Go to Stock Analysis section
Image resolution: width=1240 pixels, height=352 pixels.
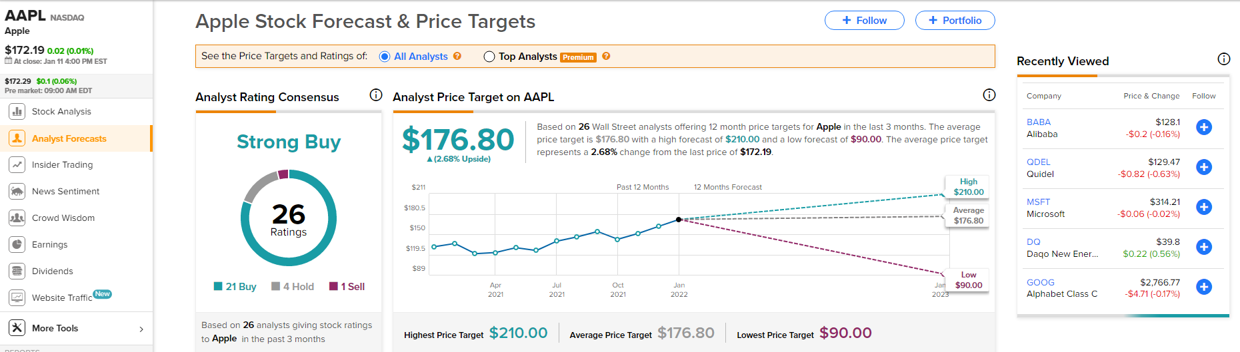click(61, 111)
